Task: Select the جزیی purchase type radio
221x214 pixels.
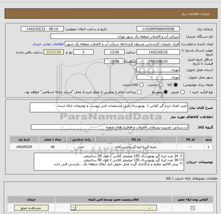Action: (x=183, y=92)
